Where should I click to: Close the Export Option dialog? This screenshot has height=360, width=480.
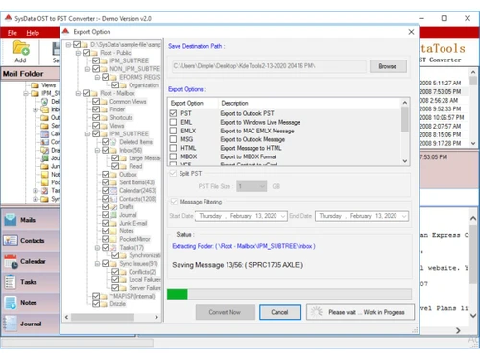(x=411, y=32)
